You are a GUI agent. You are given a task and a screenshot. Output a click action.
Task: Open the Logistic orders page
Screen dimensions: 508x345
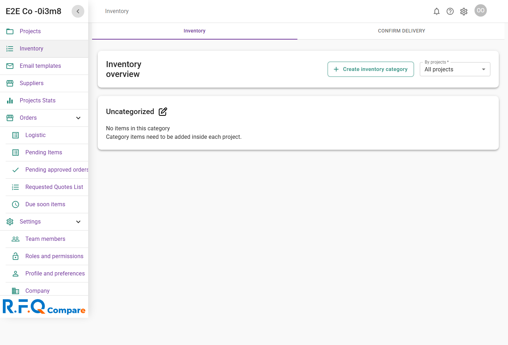pos(47,135)
